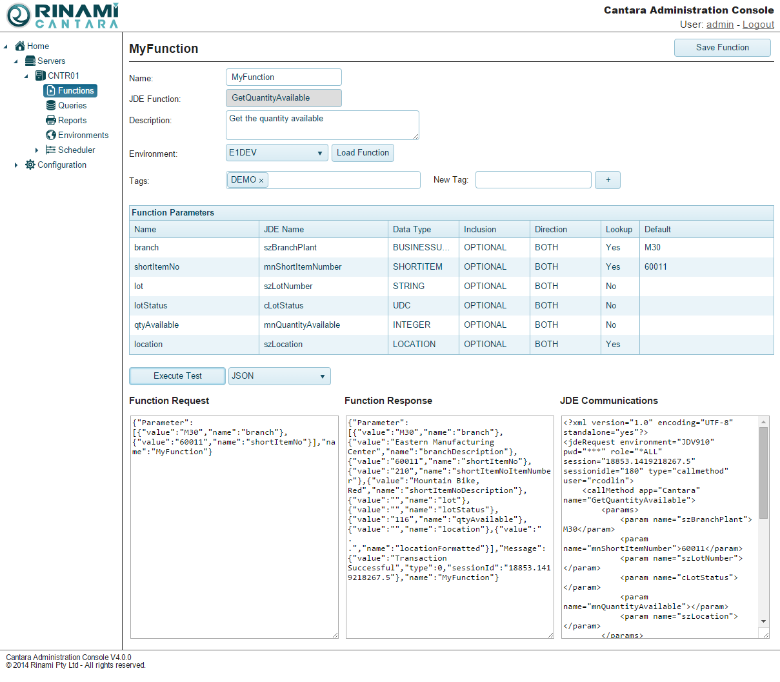The height and width of the screenshot is (682, 780).
Task: Click the CNTR01 server icon
Action: click(41, 75)
